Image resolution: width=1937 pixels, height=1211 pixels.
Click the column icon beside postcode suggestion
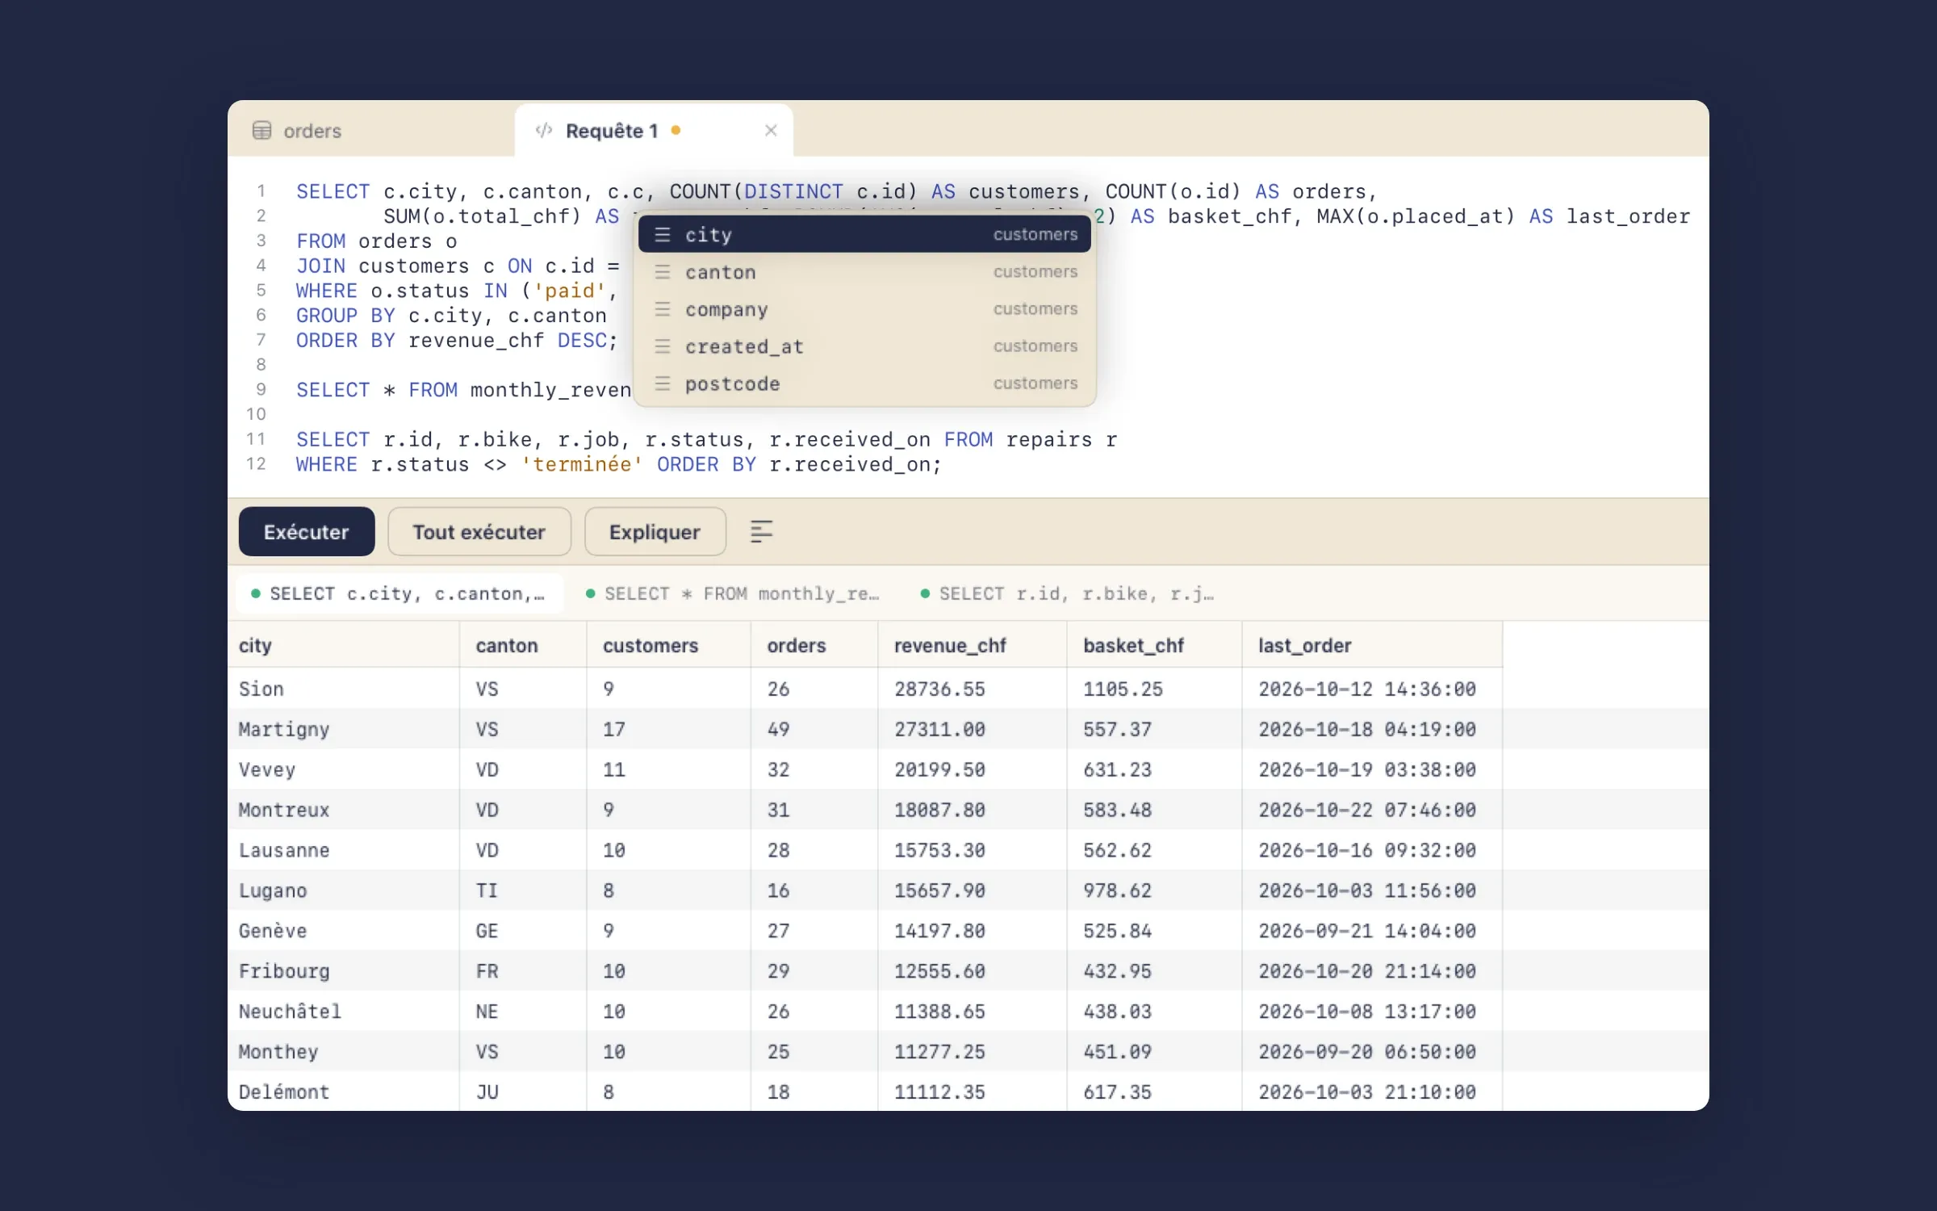[663, 383]
